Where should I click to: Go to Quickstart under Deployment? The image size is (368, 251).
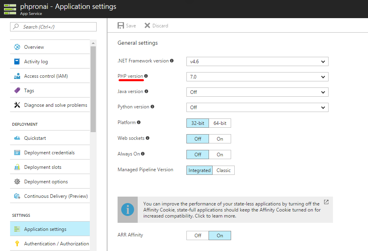coord(50,138)
